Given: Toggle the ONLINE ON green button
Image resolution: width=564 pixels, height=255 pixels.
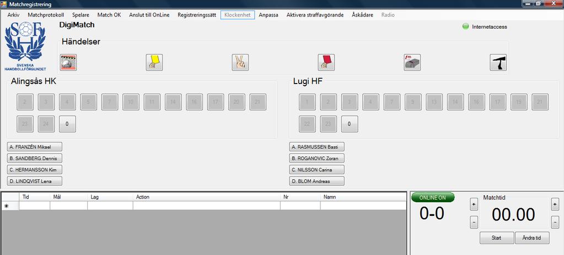Looking at the screenshot, I should (x=433, y=198).
